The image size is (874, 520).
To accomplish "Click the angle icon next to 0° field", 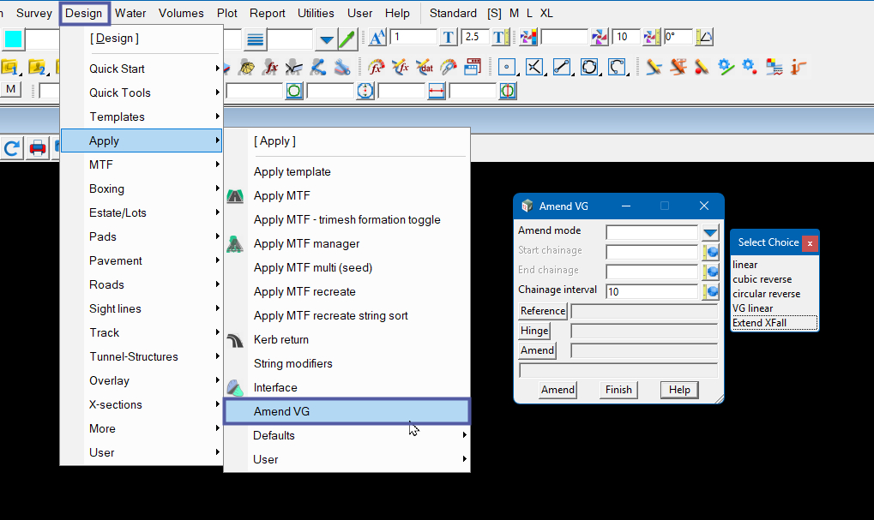I will pos(703,38).
